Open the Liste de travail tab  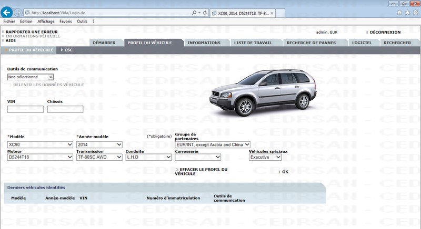click(x=249, y=43)
